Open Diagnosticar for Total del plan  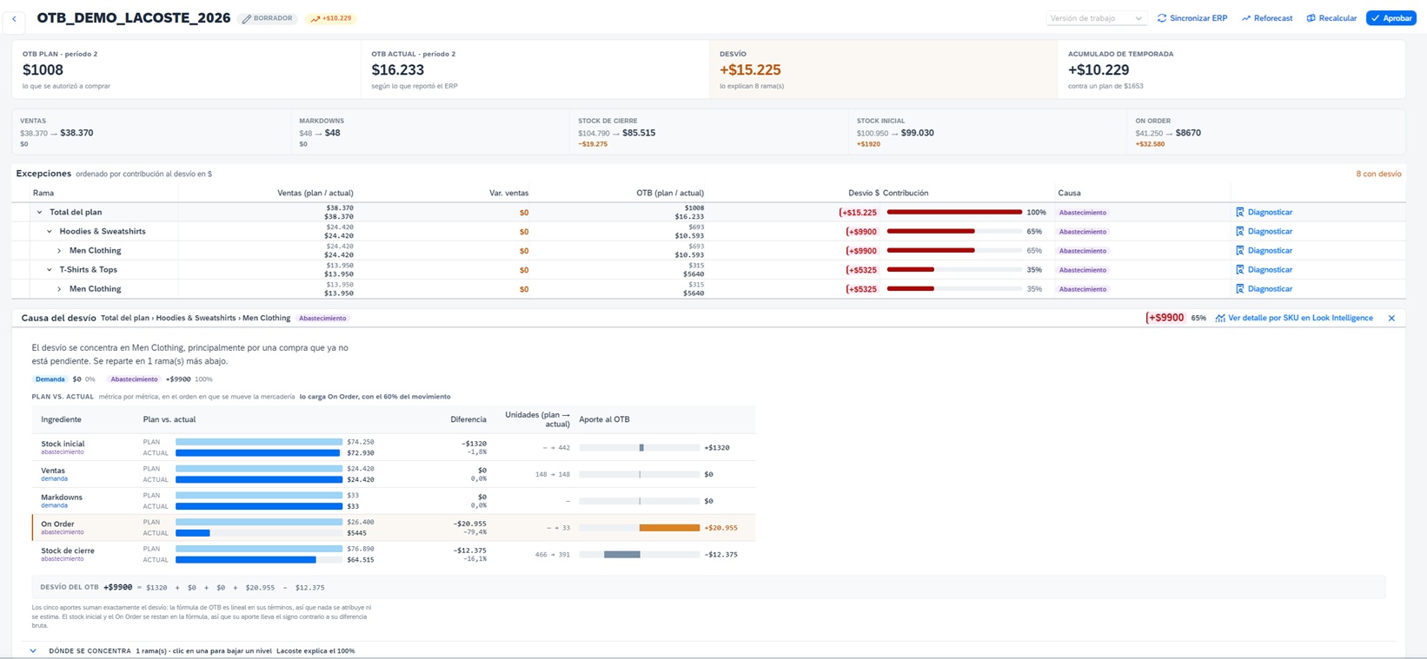pyautogui.click(x=1264, y=212)
